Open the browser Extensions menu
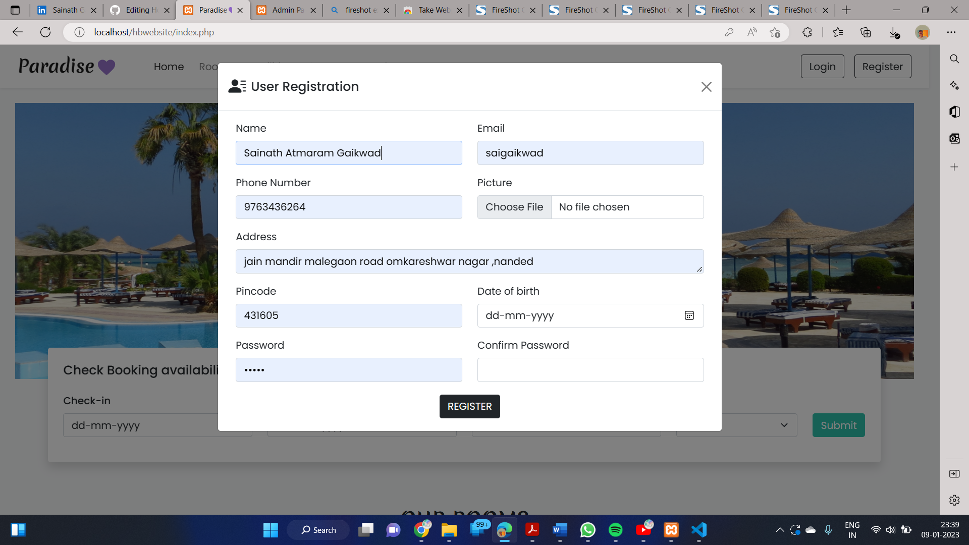Viewport: 969px width, 545px height. coord(807,32)
